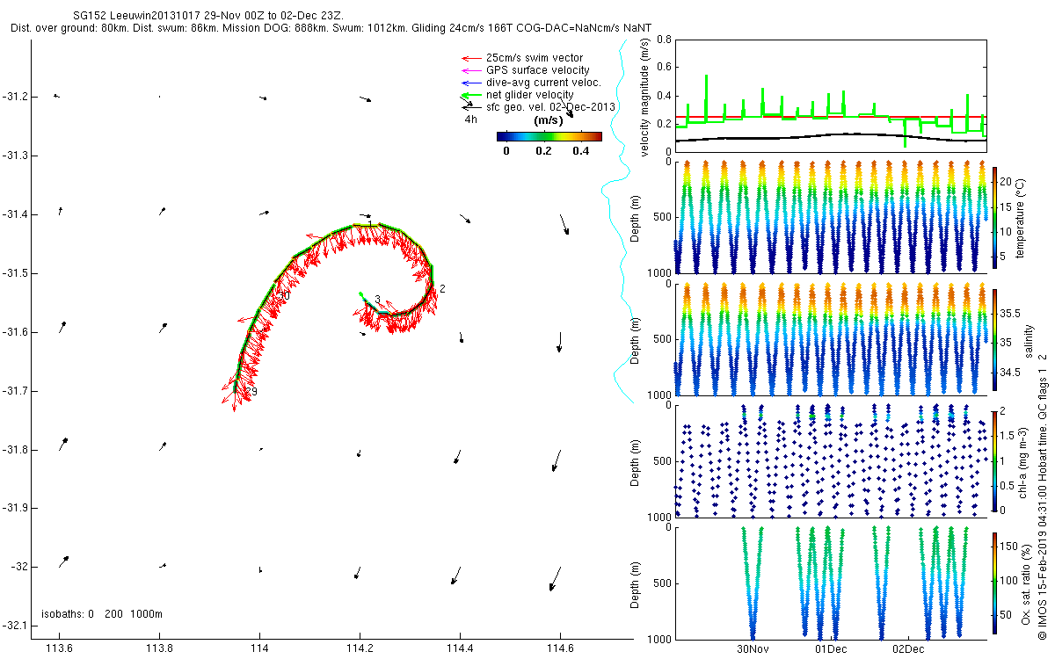Select the 'dive-avg current veloc.' legend entry
Image resolution: width=1055 pixels, height=659 pixels.
tap(543, 83)
